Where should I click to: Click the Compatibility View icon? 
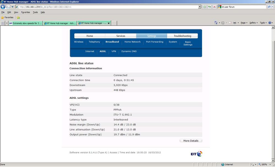pyautogui.click(x=205, y=7)
